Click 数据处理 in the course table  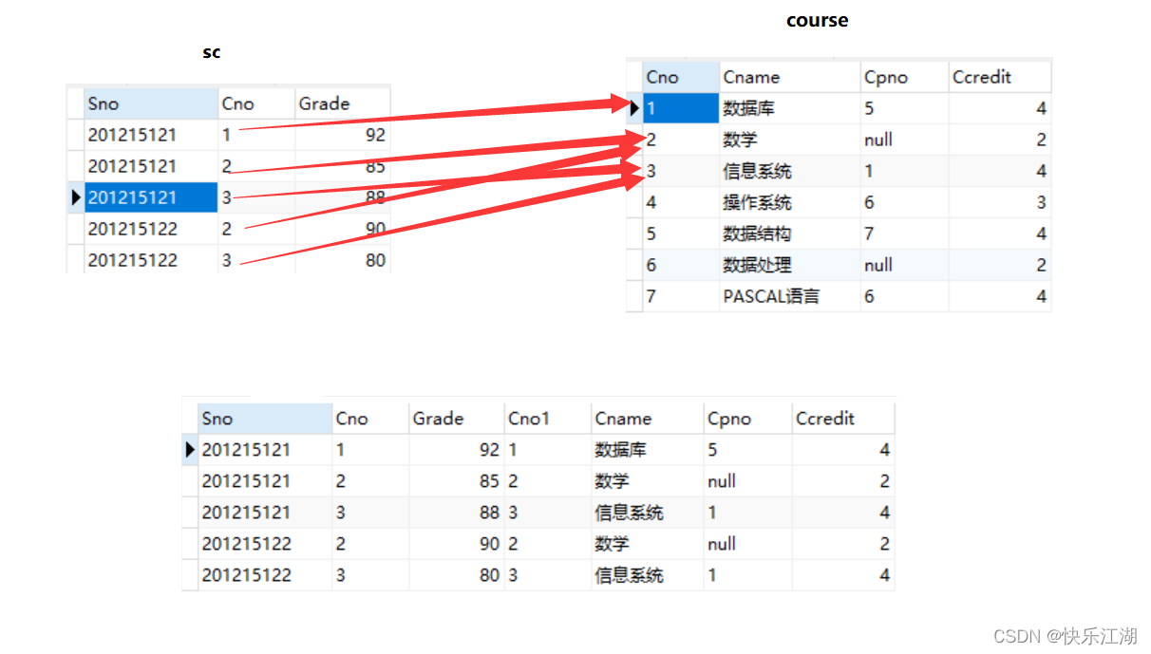coord(790,265)
